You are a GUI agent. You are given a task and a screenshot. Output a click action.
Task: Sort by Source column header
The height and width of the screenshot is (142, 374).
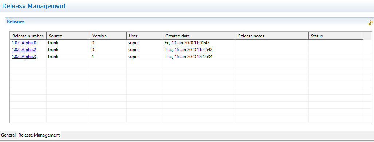(x=68, y=36)
